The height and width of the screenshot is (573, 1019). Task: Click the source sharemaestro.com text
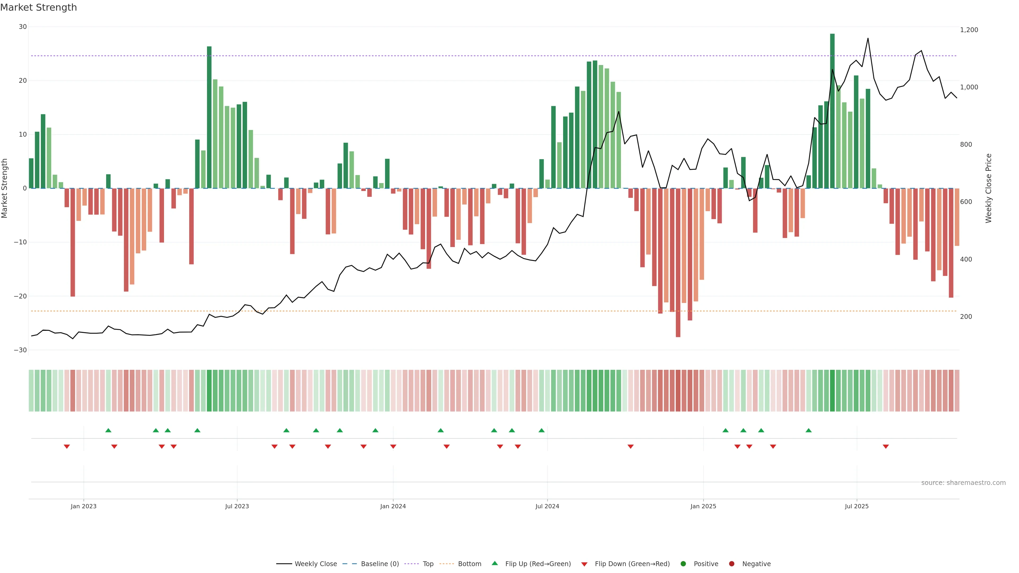963,483
